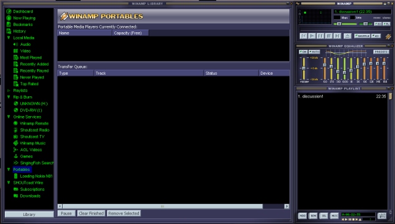Toggle the EQ window button in player
Image resolution: width=395 pixels, height=224 pixels.
(378, 24)
